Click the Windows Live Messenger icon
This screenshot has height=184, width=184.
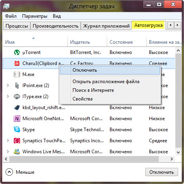[17, 152]
